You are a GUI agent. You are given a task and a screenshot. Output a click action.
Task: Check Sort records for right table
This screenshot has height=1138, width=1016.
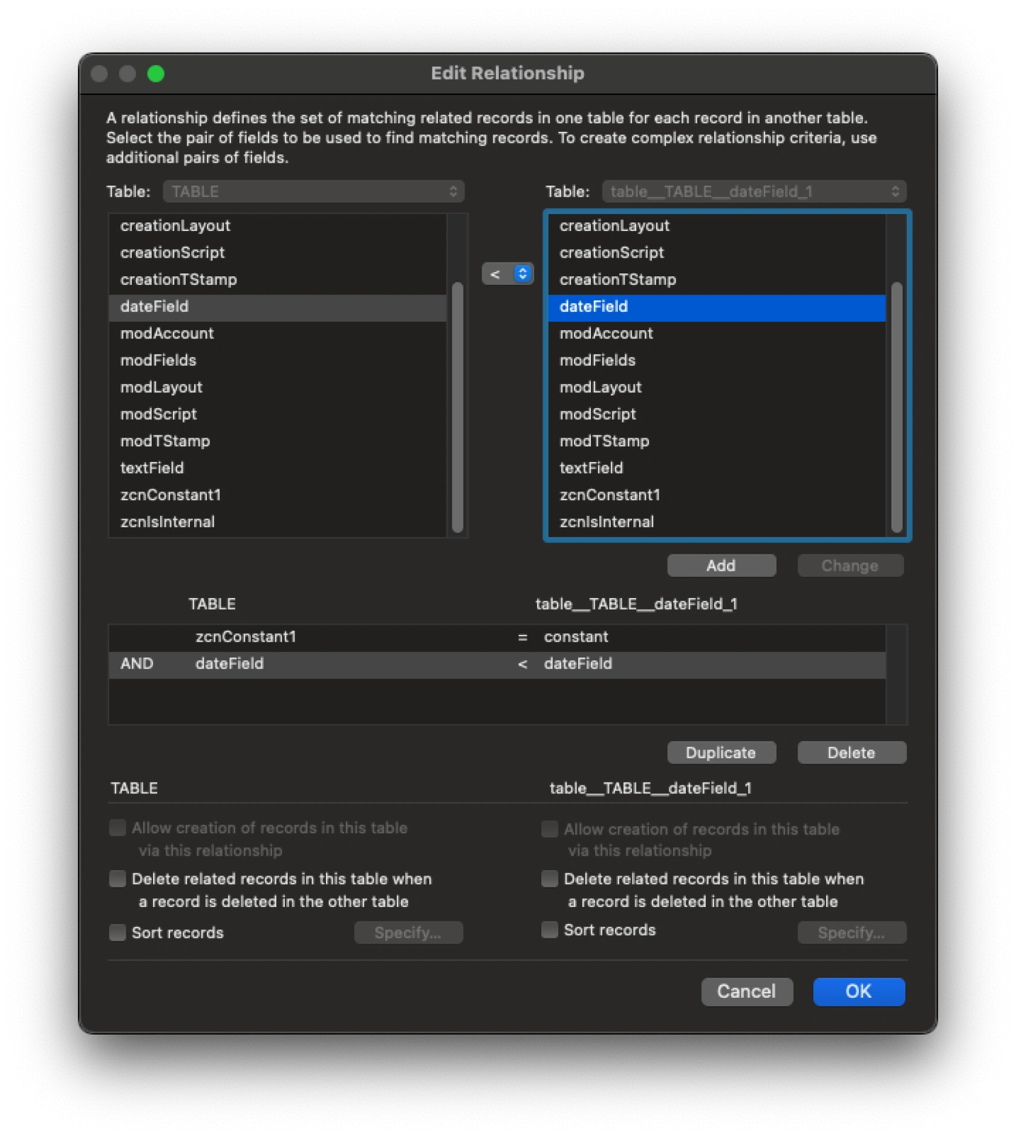549,930
